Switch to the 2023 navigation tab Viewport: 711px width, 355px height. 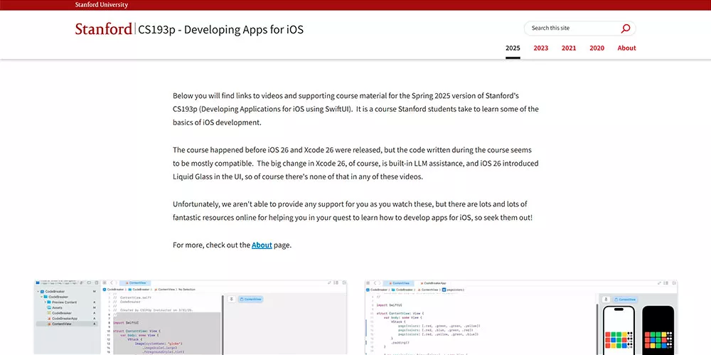tap(540, 48)
